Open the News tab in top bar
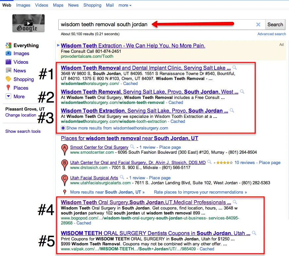289x256 pixels. (x=73, y=5)
